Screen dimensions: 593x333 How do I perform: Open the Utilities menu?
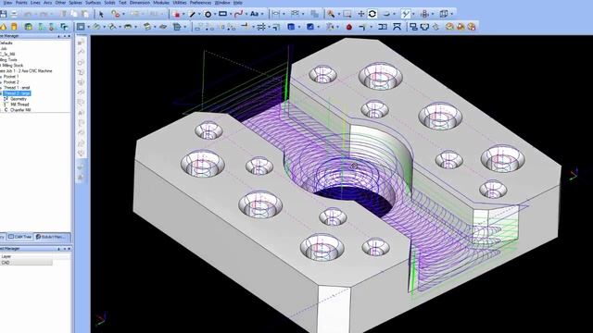(179, 3)
